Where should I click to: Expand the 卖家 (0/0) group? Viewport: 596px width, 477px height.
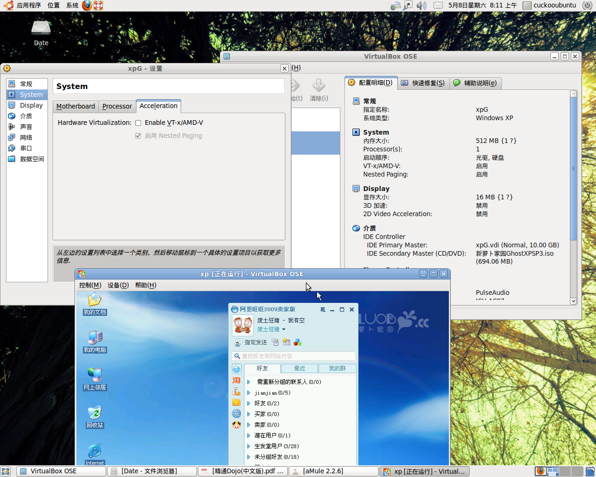tap(249, 425)
